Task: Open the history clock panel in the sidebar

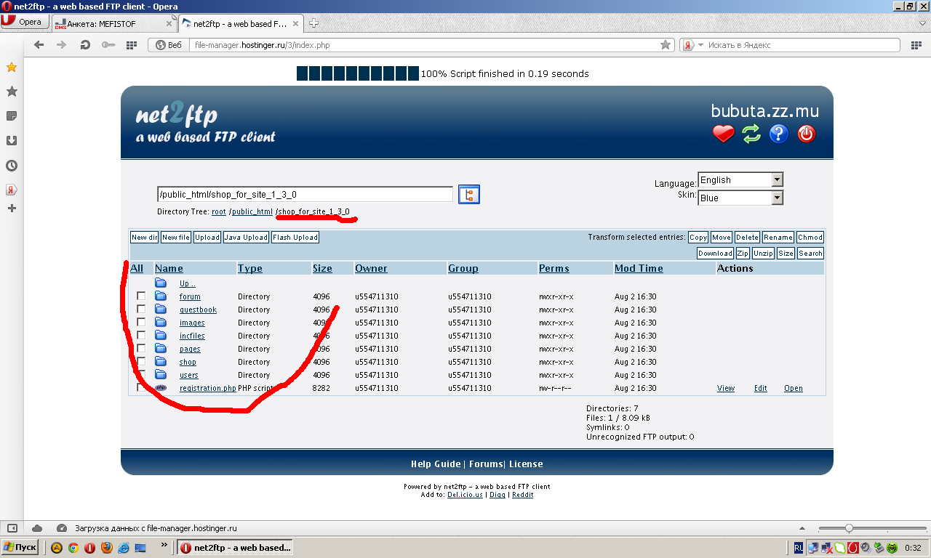Action: click(x=12, y=166)
